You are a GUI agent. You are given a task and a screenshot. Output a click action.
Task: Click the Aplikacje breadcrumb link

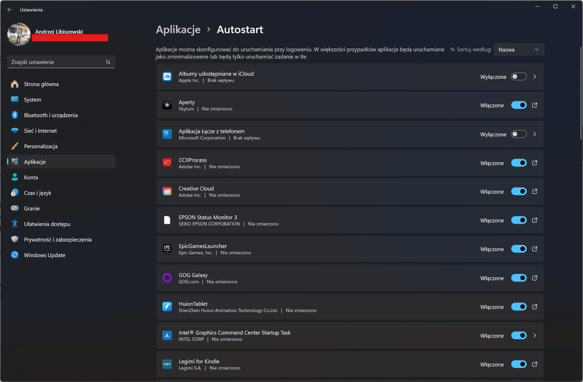click(x=178, y=30)
